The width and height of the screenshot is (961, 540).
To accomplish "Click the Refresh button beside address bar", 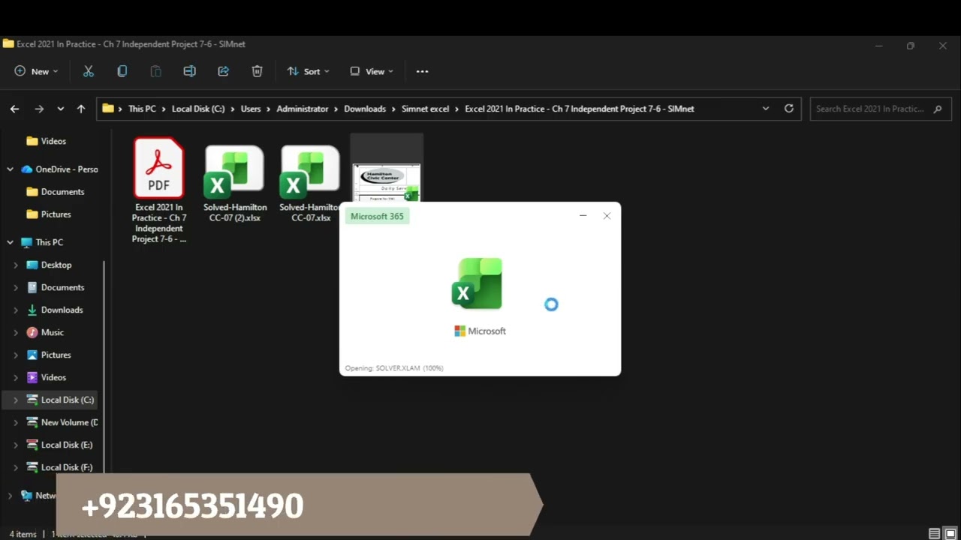I will [x=789, y=109].
